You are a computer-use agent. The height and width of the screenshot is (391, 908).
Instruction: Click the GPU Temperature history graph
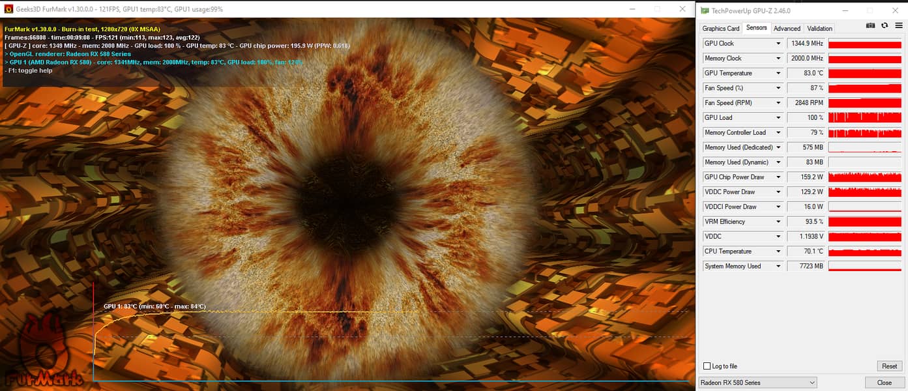click(866, 74)
